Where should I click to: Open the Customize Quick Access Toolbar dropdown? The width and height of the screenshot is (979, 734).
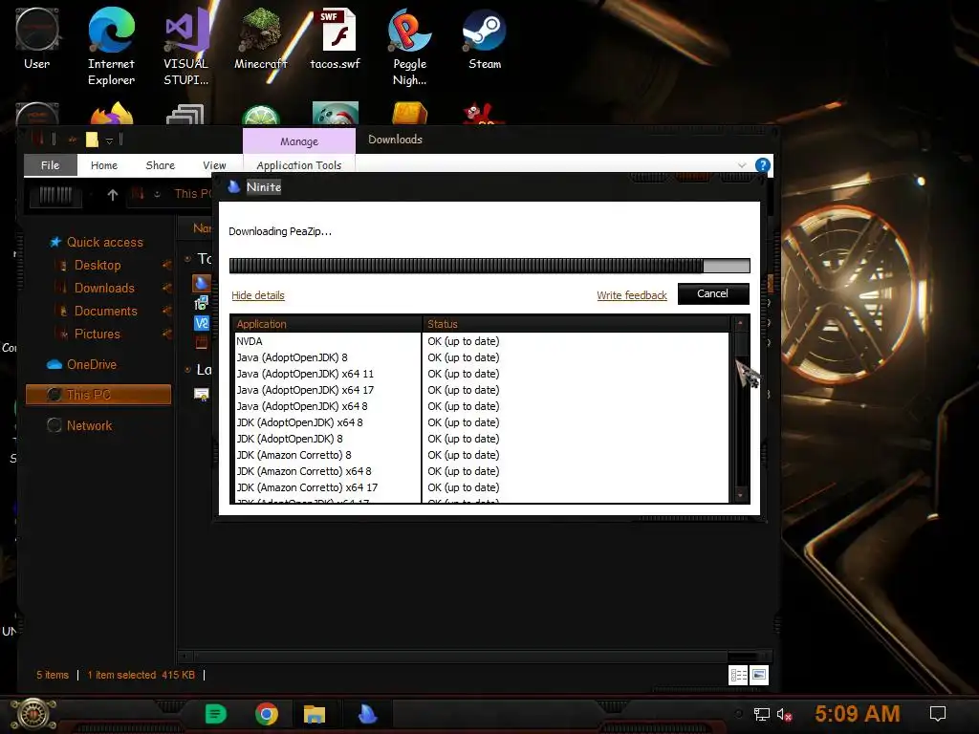click(109, 140)
